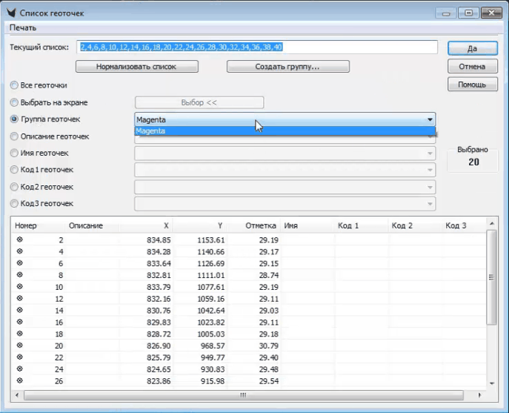This screenshot has width=509, height=413.
Task: Collapse the 'Группа геоточек' dropdown arrow
Action: tap(429, 119)
